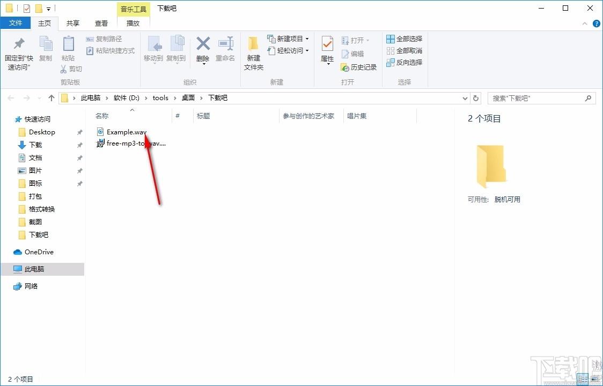Click Music Tools (音乐工具) contextual tab
Image resolution: width=603 pixels, height=386 pixels.
134,9
